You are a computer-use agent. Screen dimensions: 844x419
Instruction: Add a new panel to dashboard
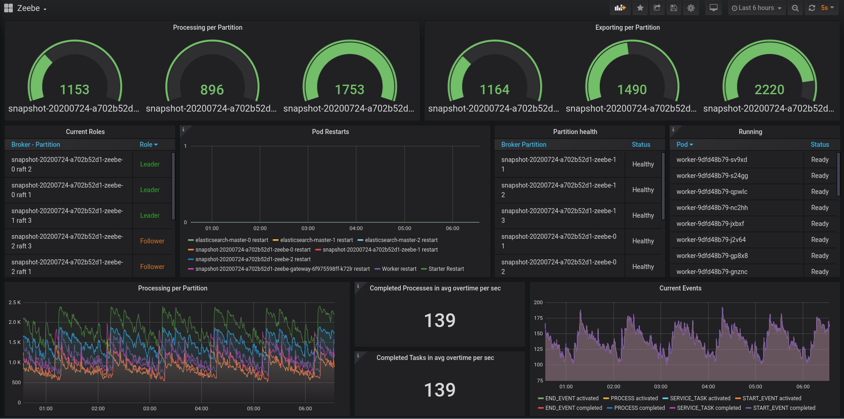click(620, 8)
